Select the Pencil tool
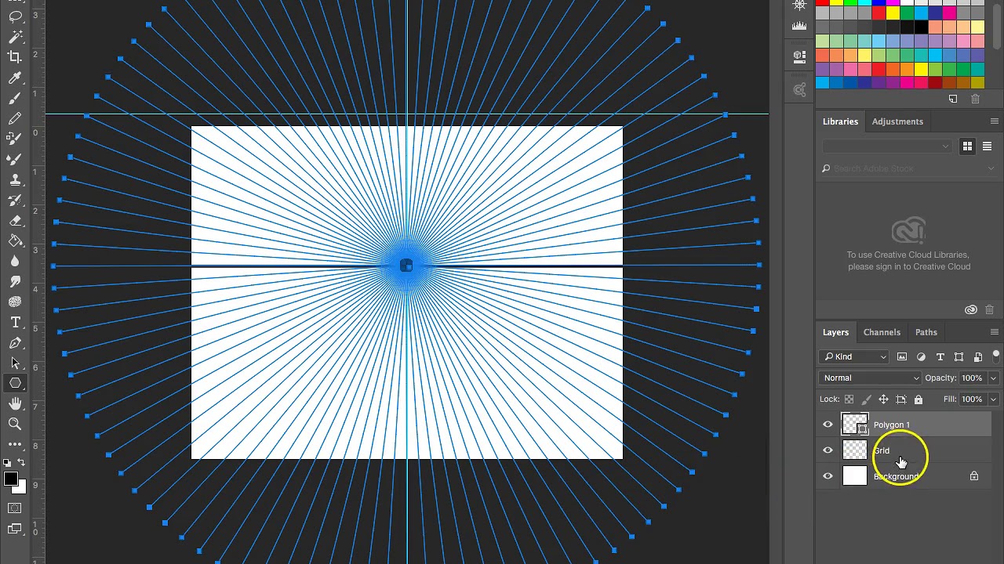The width and height of the screenshot is (1004, 564). click(x=15, y=118)
